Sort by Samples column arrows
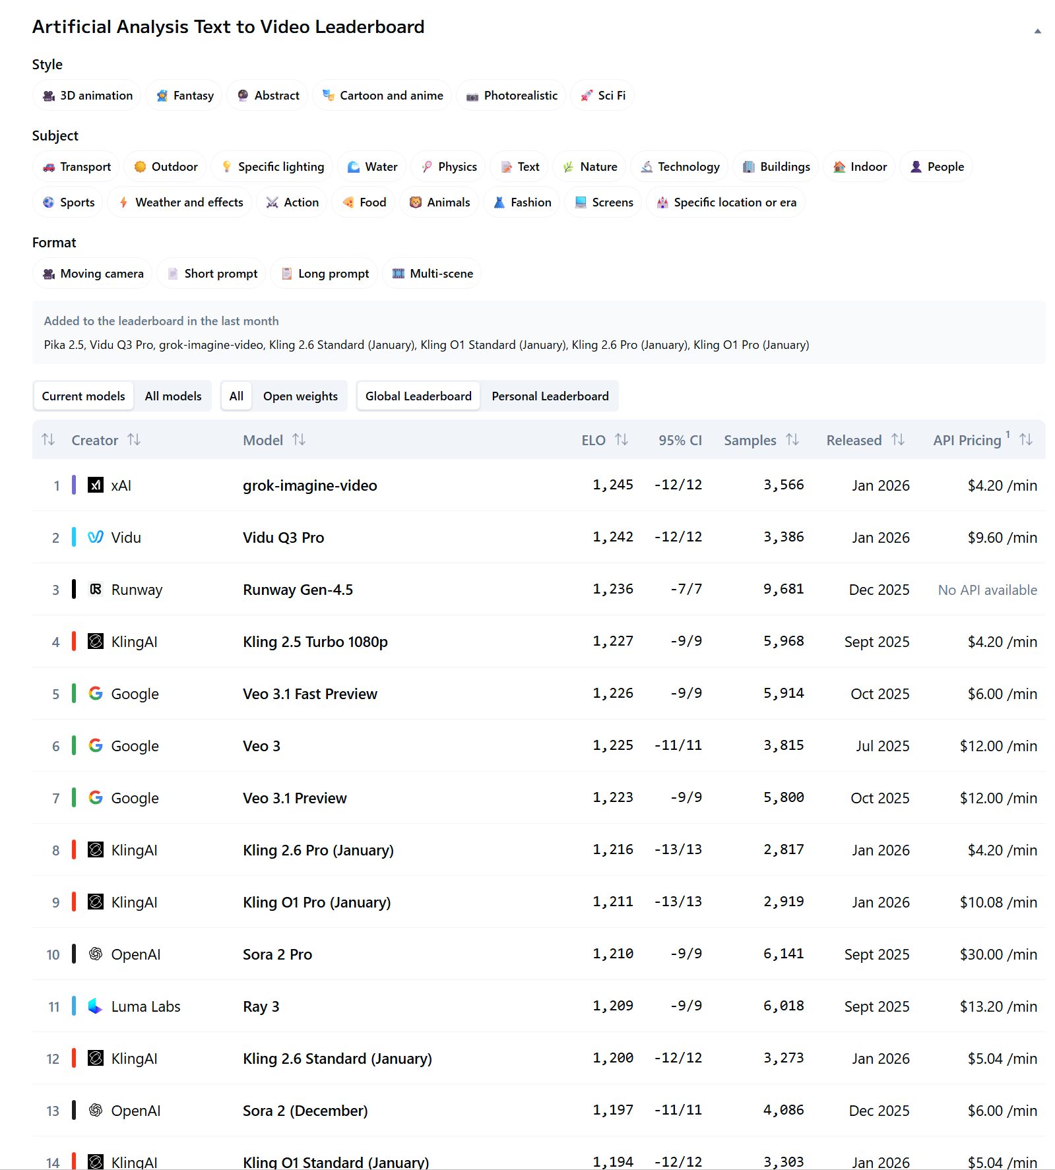The height and width of the screenshot is (1170, 1055). point(792,439)
